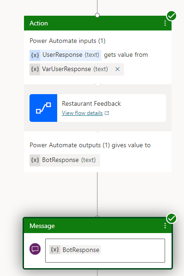This screenshot has width=184, height=276.
Task: Click the external link icon beside View flow details
Action: click(107, 113)
